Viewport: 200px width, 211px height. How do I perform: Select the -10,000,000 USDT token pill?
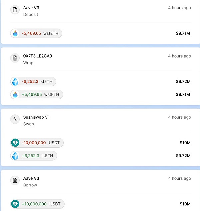(x=37, y=143)
